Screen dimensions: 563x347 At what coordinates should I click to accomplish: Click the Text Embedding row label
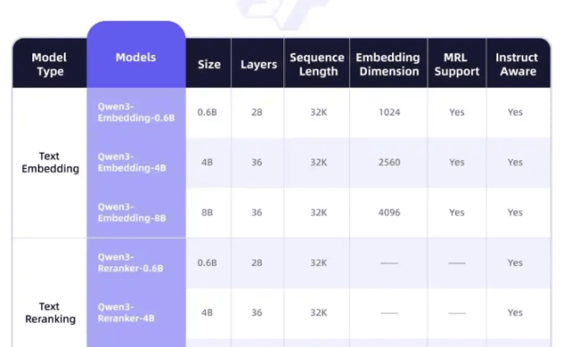click(50, 162)
